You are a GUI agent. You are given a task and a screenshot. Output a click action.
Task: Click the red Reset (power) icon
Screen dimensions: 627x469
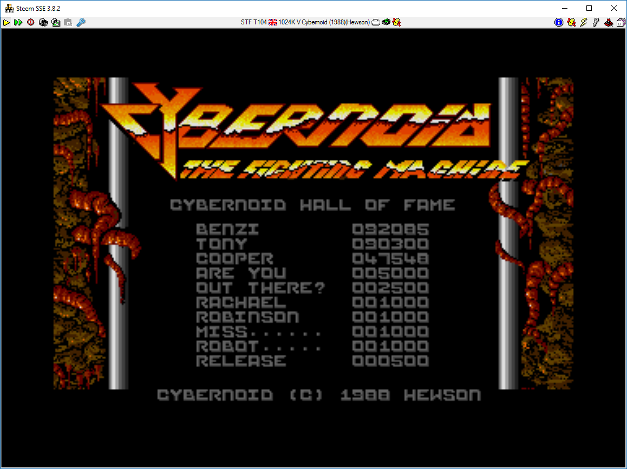[30, 22]
